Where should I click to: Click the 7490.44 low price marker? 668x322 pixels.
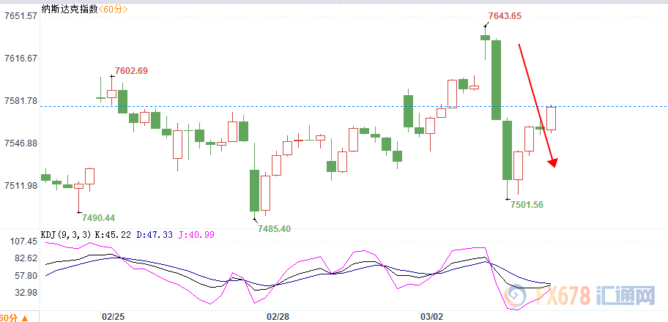point(98,218)
